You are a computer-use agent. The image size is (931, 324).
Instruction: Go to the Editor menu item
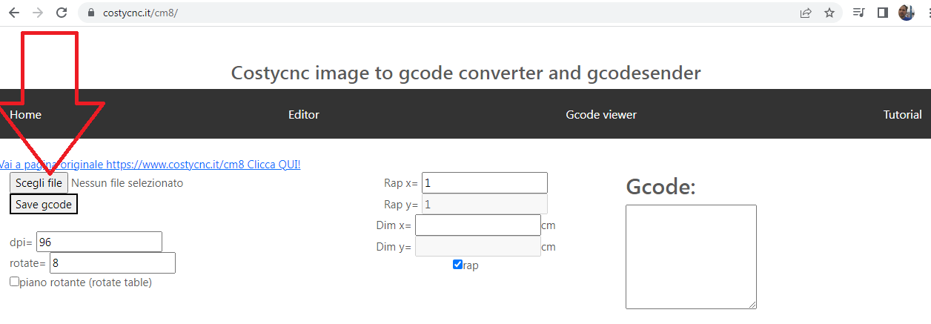[x=304, y=115]
